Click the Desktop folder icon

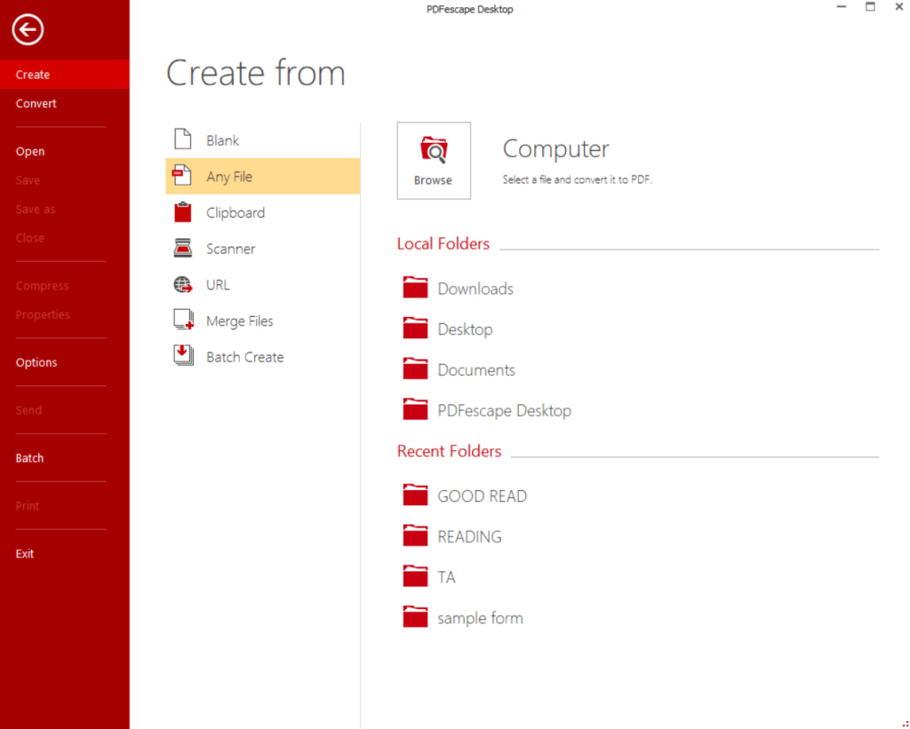416,329
